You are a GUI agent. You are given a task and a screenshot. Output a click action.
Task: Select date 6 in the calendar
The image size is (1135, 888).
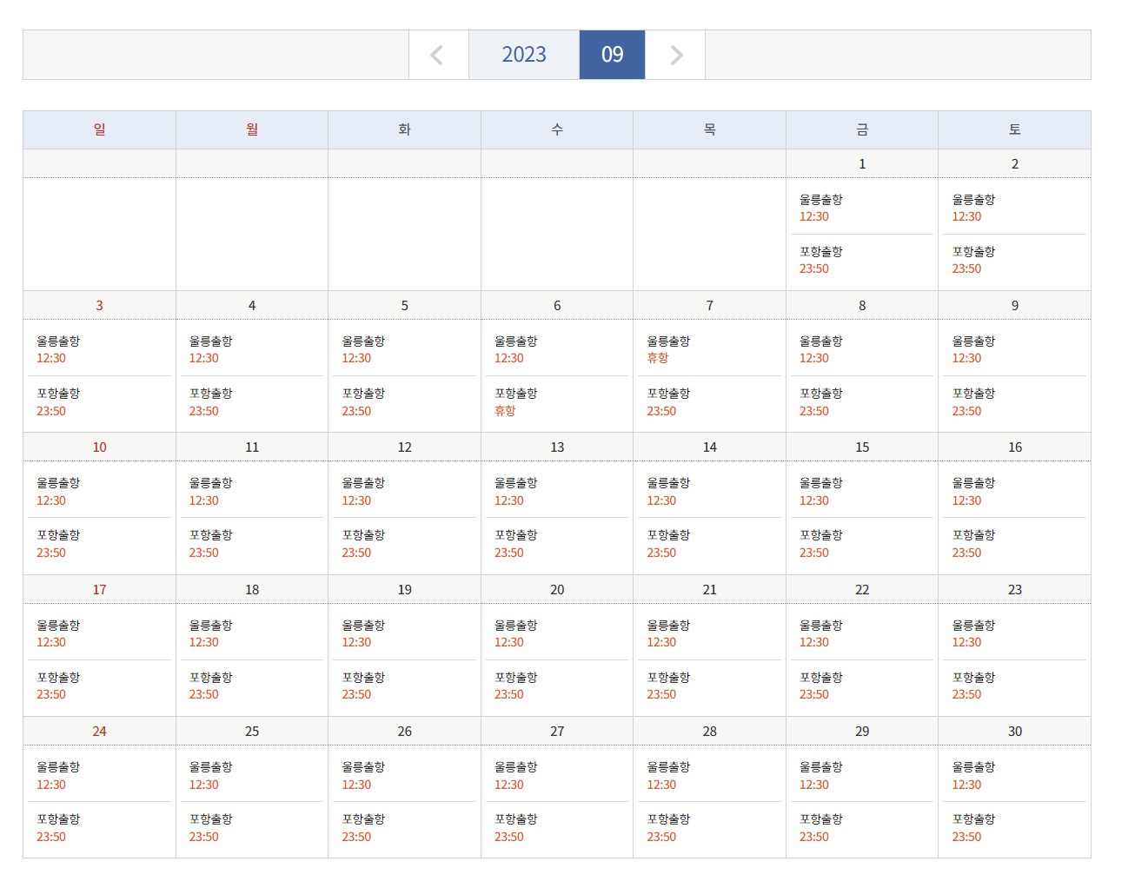557,305
